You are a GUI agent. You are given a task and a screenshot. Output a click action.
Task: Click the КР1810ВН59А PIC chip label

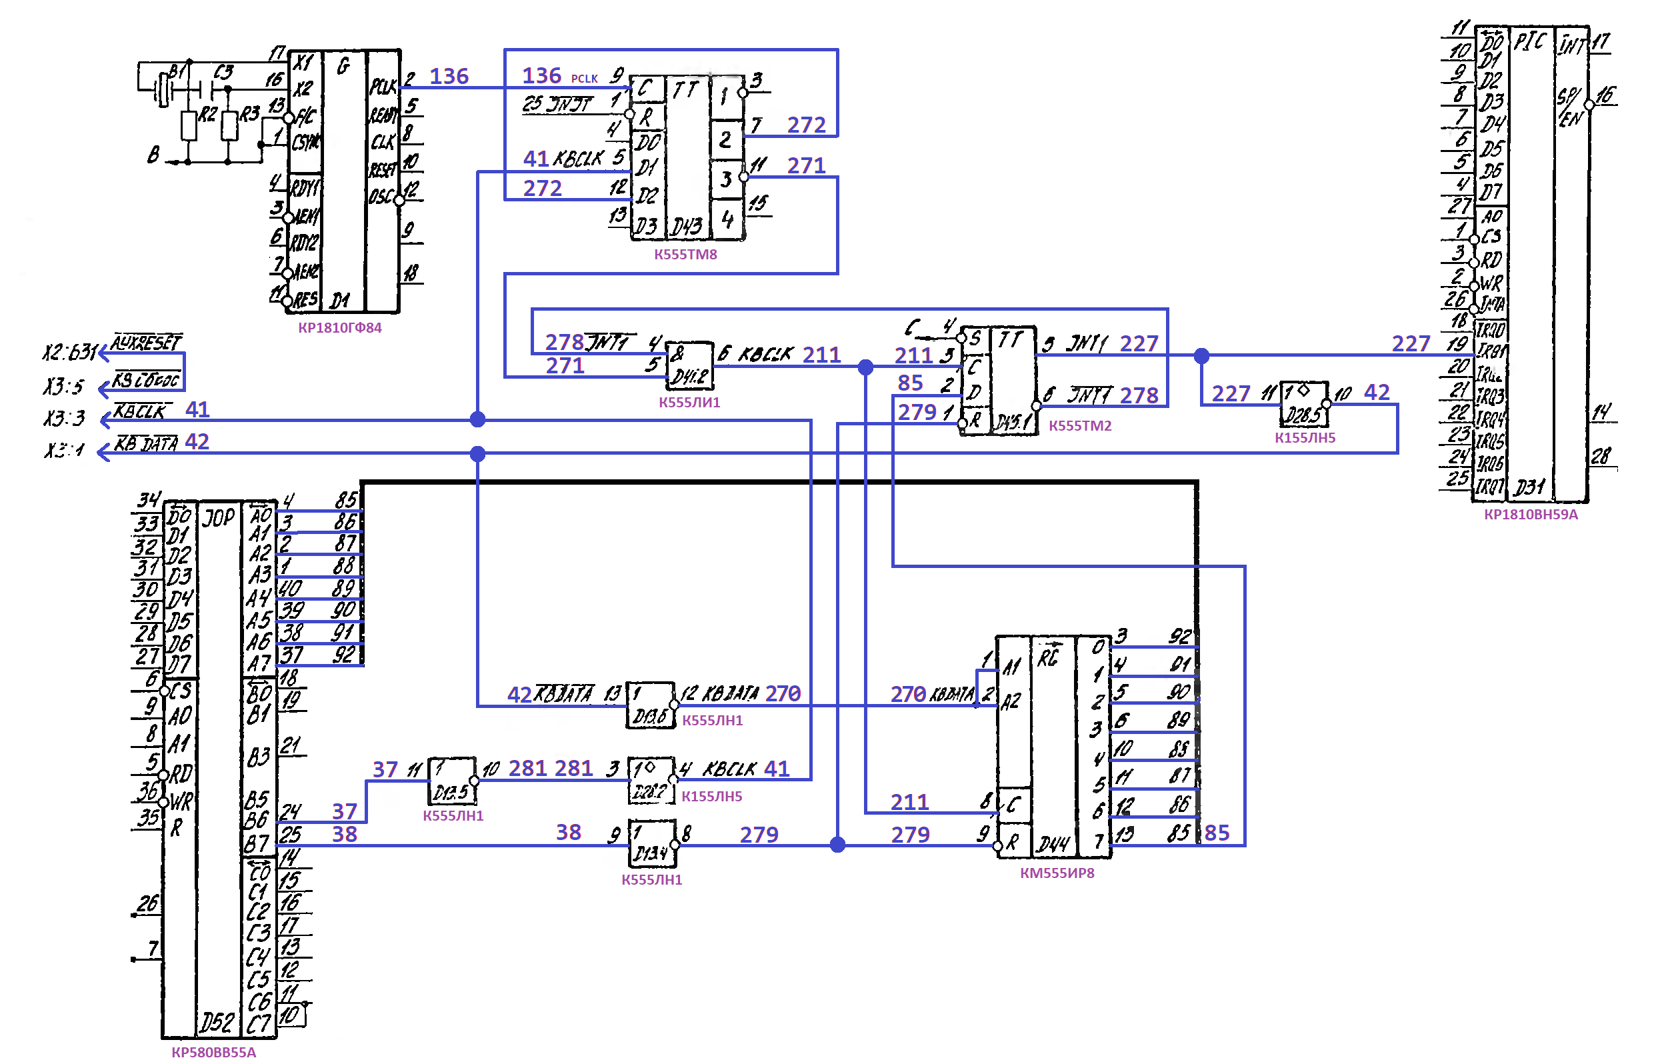tap(1530, 514)
